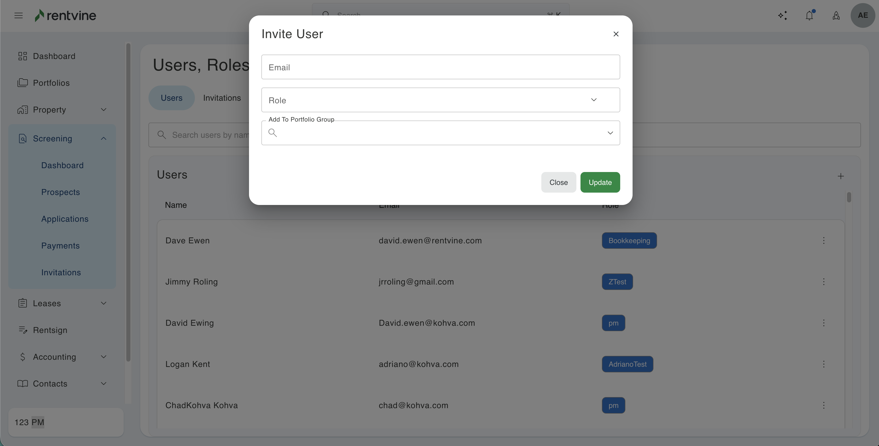Expand the Add To Portfolio Group dropdown
This screenshot has width=879, height=446.
610,133
